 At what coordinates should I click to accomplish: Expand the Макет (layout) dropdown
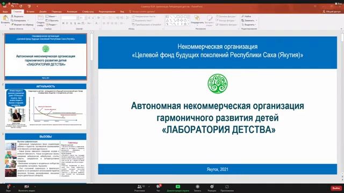[x=51, y=17]
